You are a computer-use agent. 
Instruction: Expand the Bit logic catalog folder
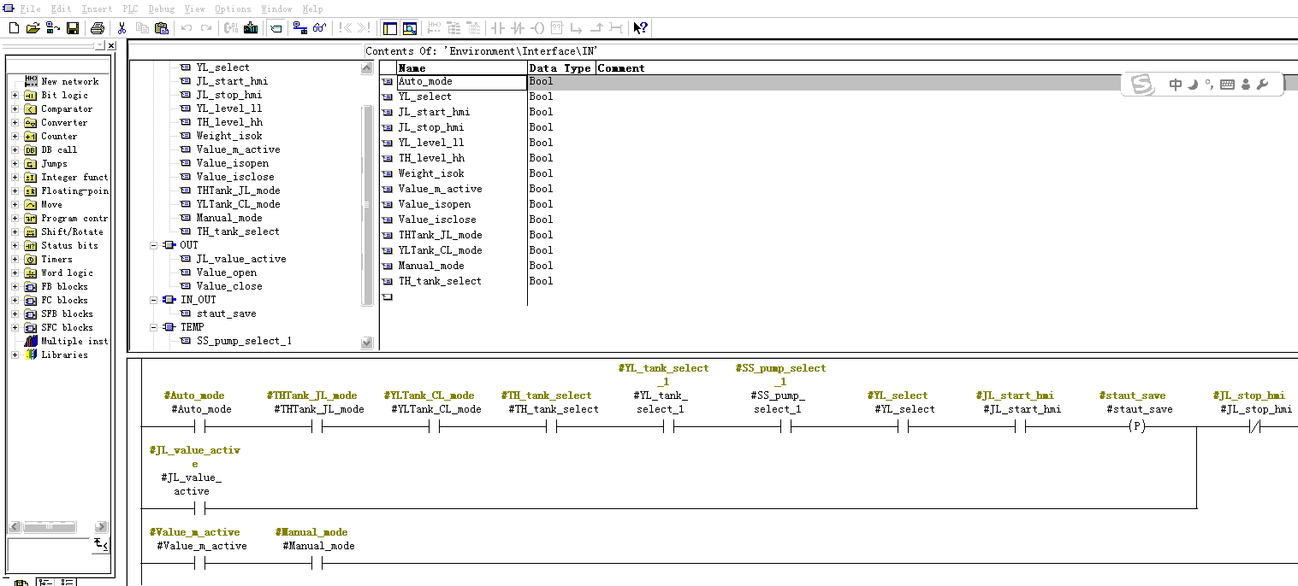15,95
